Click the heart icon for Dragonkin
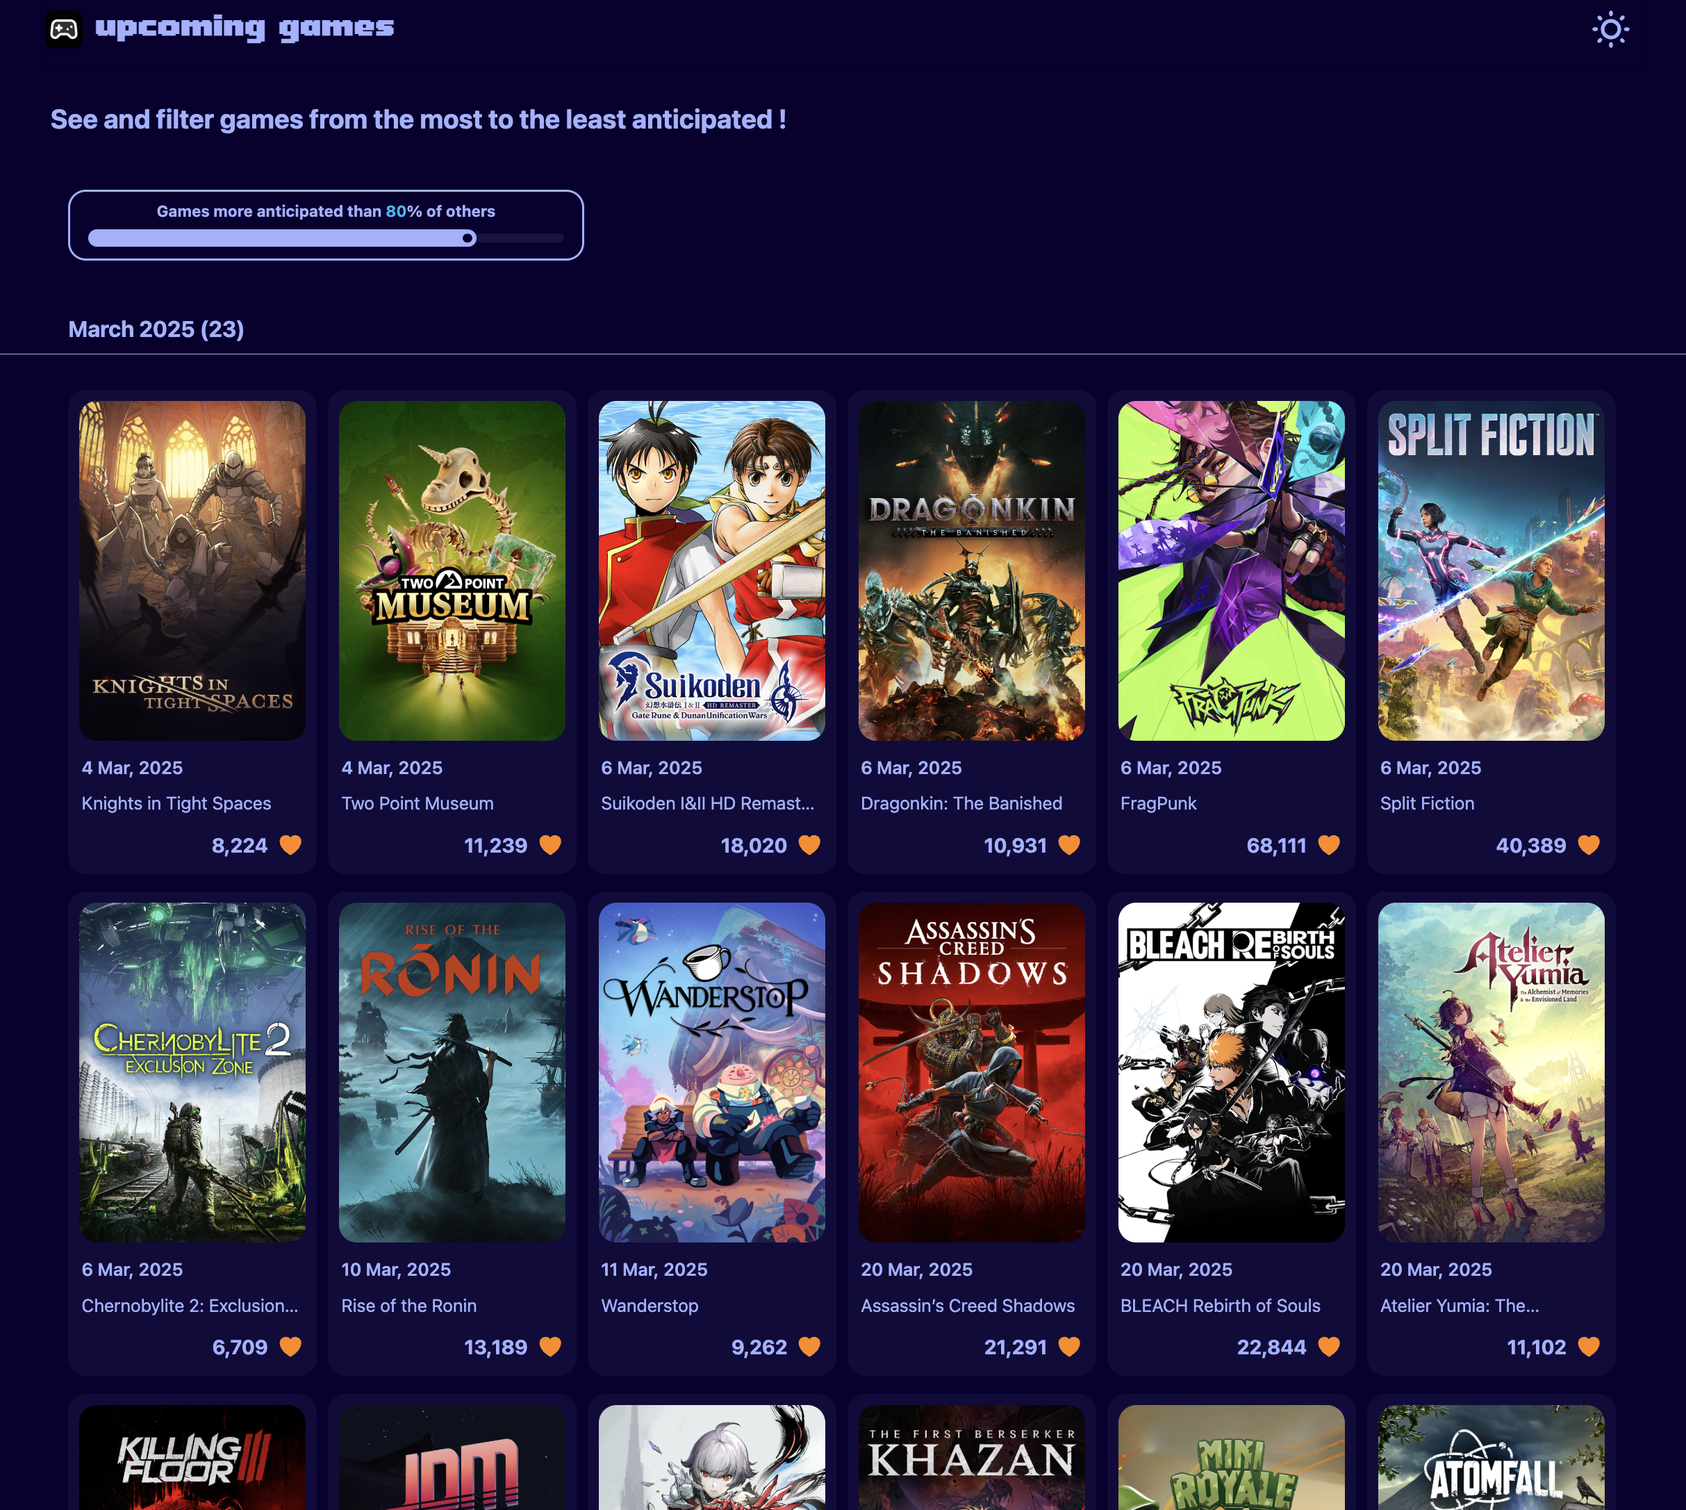 [1069, 844]
